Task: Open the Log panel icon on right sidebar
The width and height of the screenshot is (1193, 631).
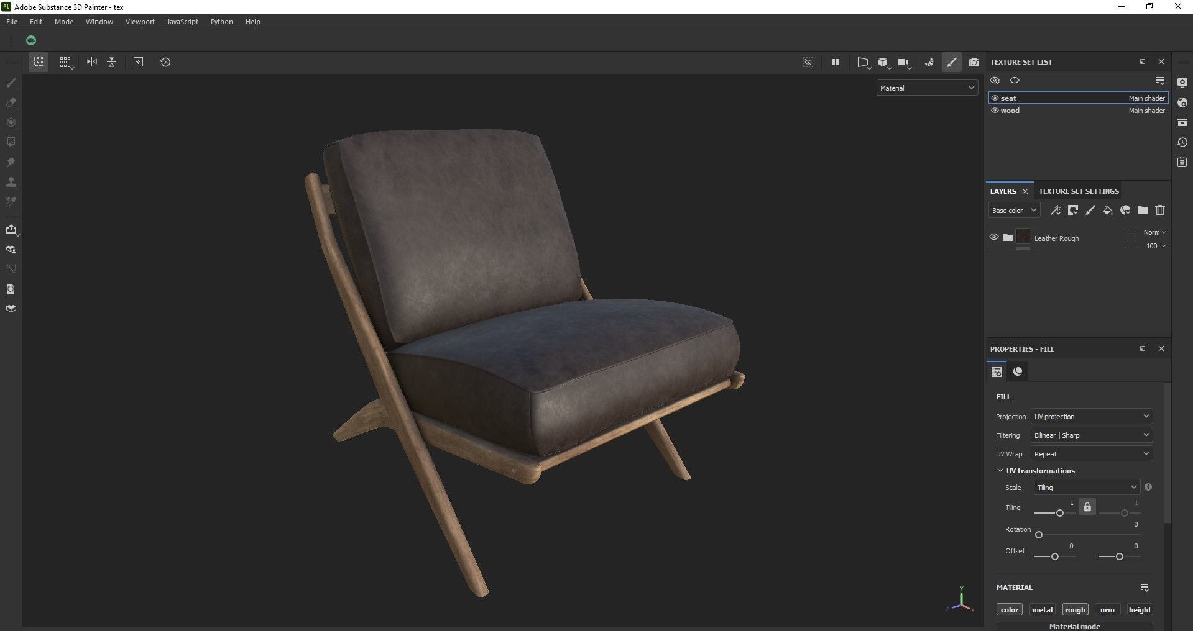Action: pos(1182,162)
